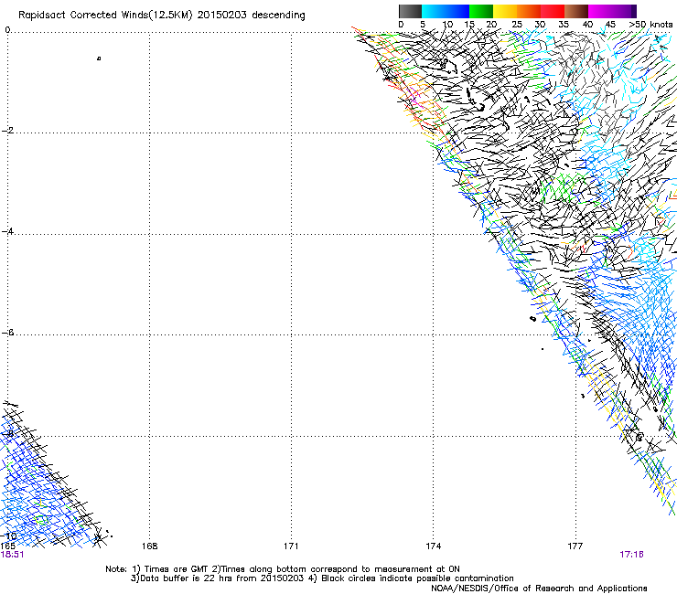Click the latitude axis label '-6'

click(7, 332)
